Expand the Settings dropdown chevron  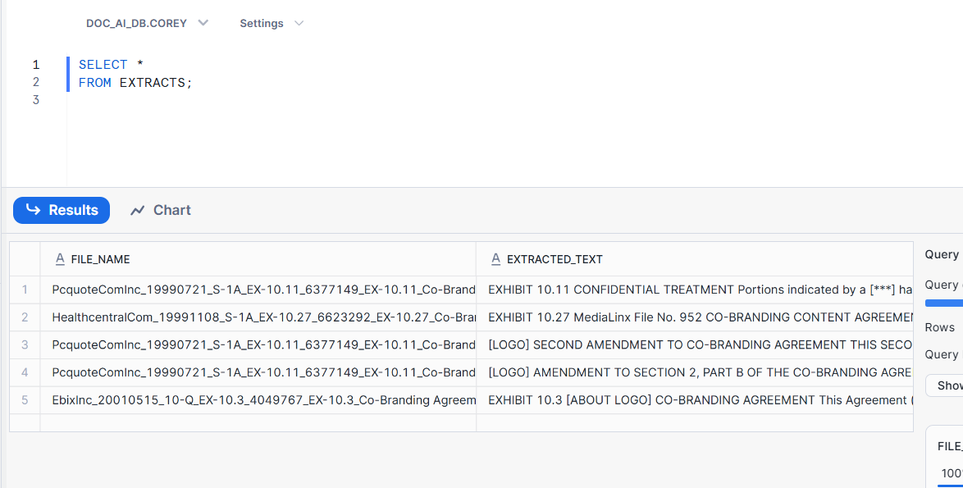(x=299, y=23)
